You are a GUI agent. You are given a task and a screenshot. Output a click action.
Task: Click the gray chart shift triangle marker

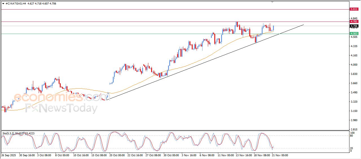[x=272, y=2]
